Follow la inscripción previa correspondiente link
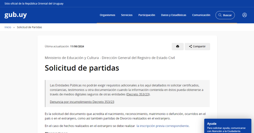254x133 pixels. (163, 126)
